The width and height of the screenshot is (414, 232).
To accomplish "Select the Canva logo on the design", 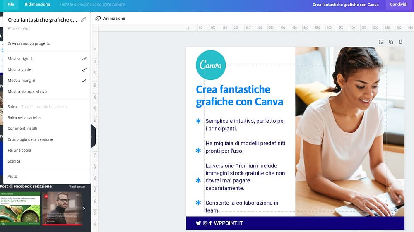I will click(x=211, y=65).
